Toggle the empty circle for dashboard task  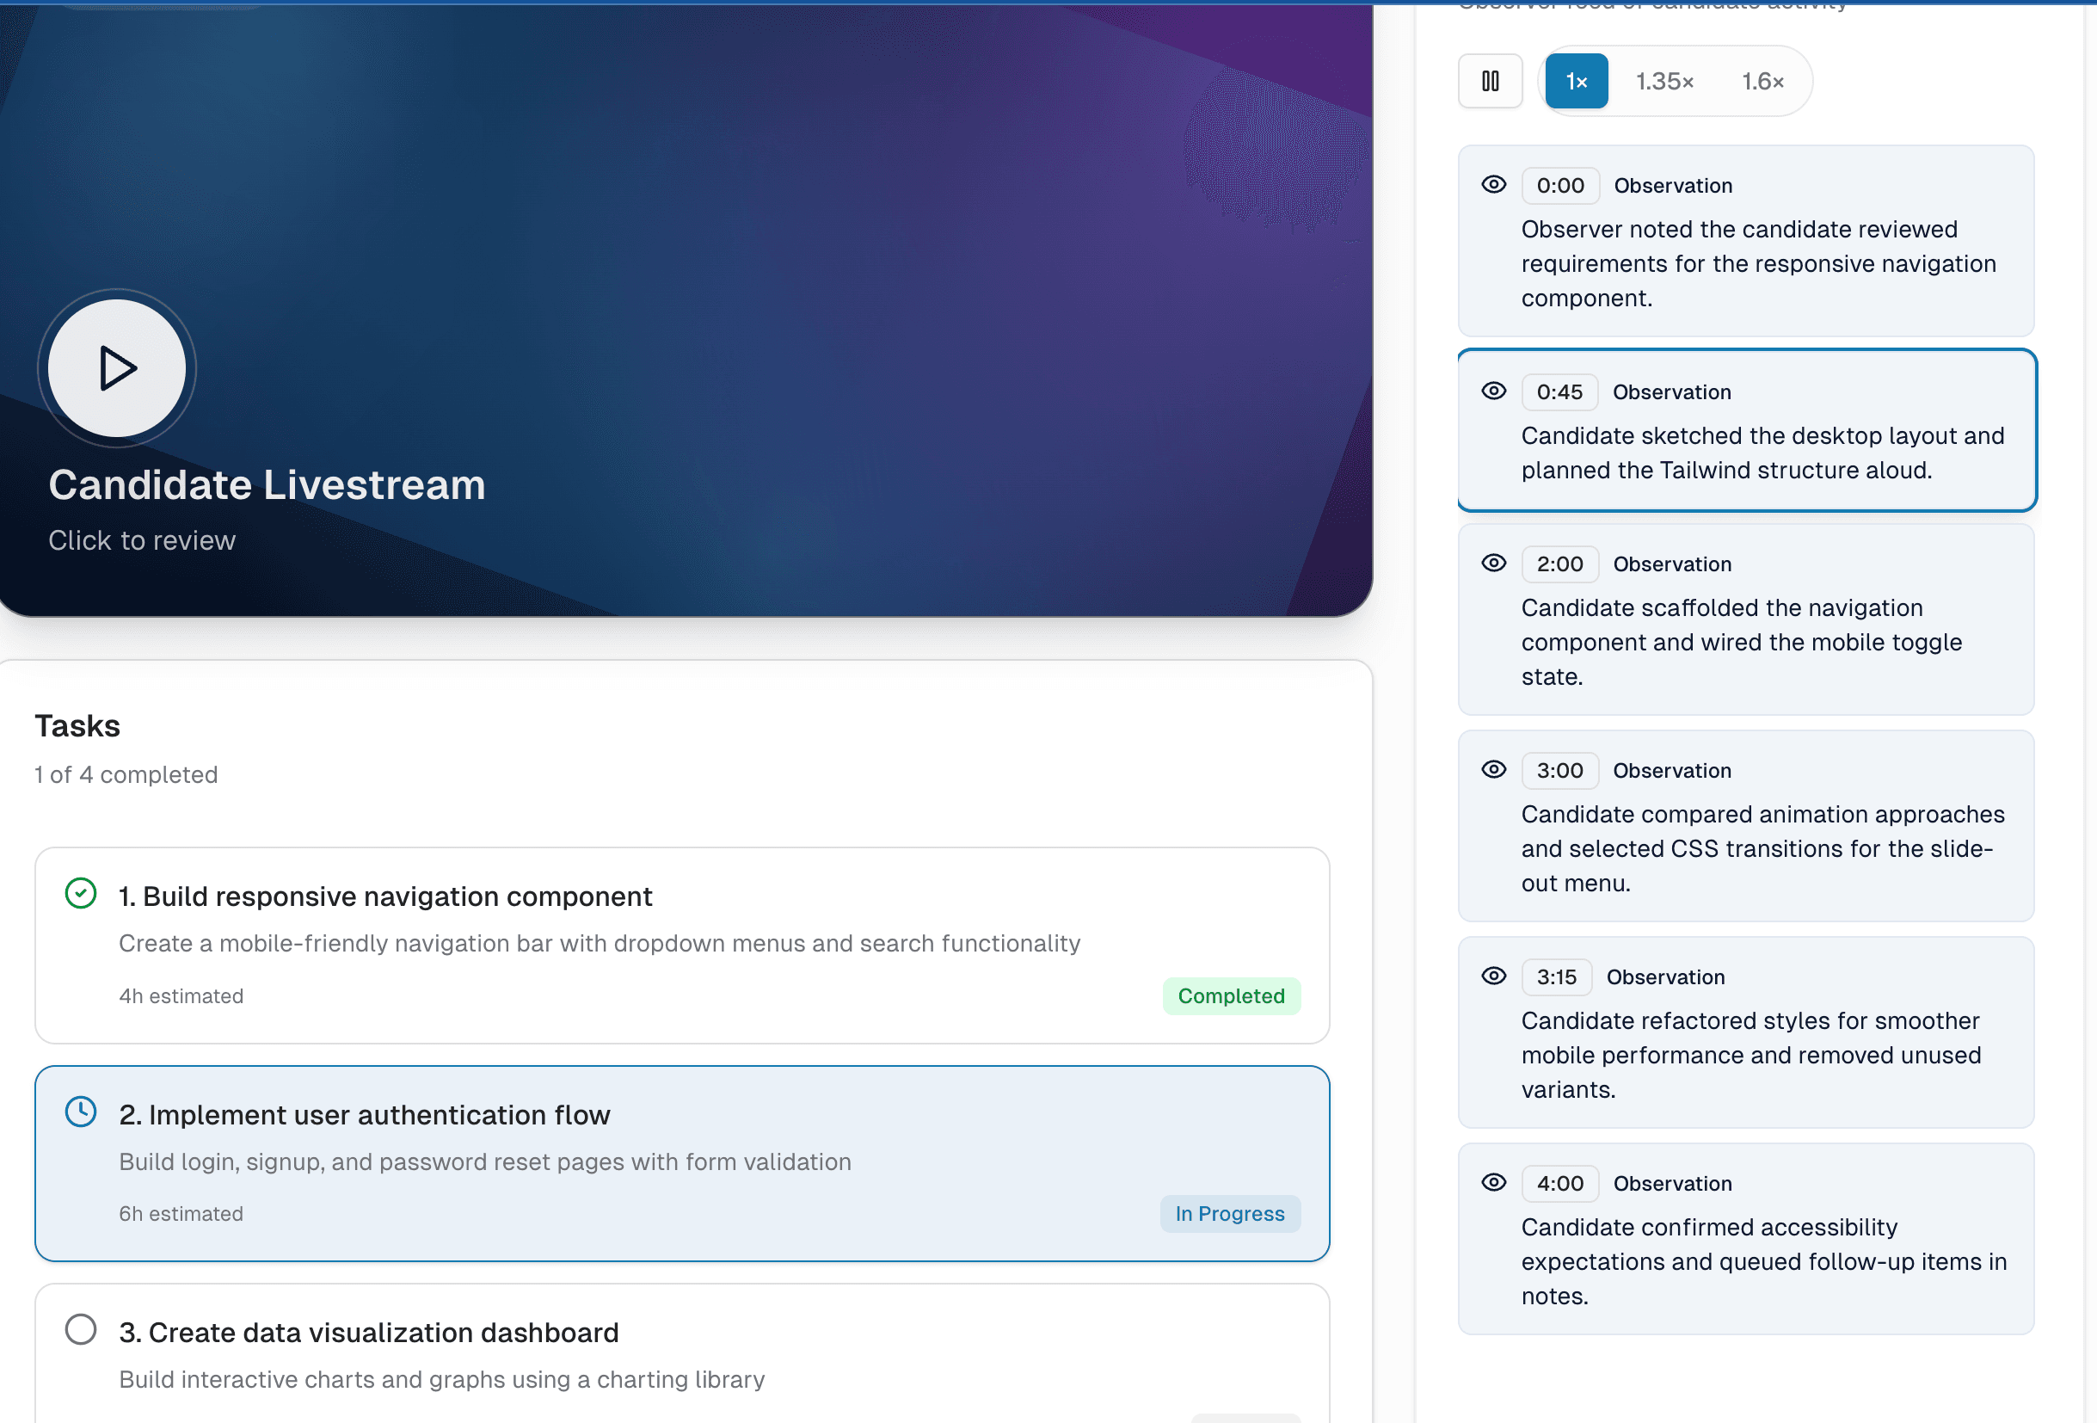pos(80,1330)
